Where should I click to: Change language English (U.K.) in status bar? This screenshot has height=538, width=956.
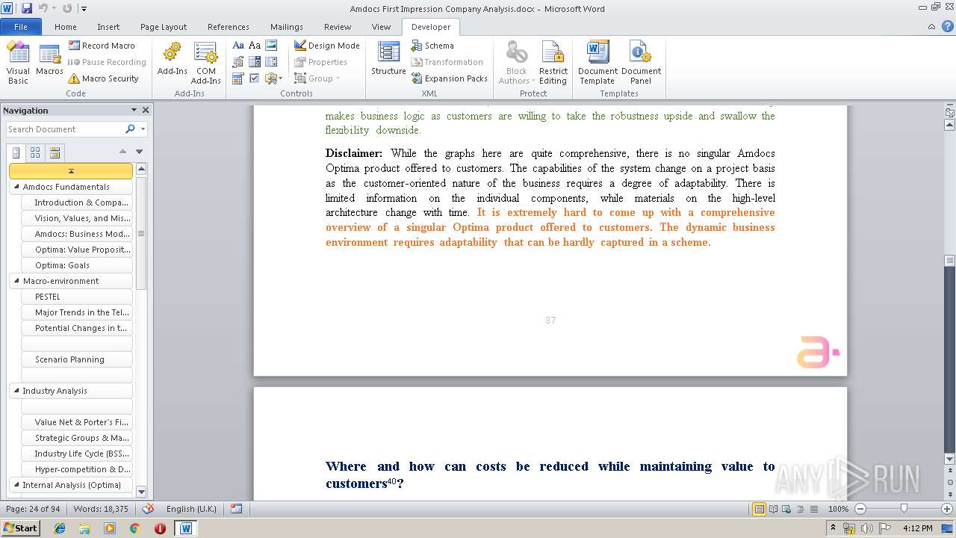[x=191, y=509]
